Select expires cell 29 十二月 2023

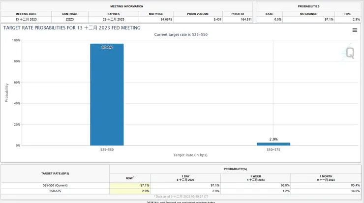(114, 20)
